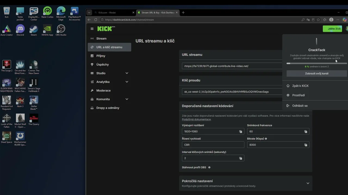Click the Zobrazit svůj kanál button
This screenshot has height=195, width=348.
pyautogui.click(x=317, y=73)
